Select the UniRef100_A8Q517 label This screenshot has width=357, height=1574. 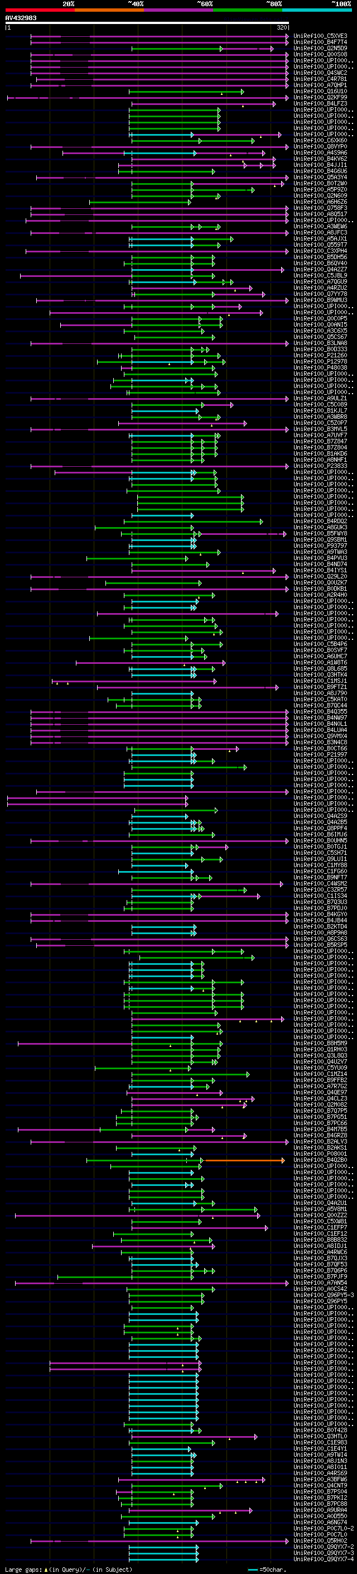click(x=320, y=214)
